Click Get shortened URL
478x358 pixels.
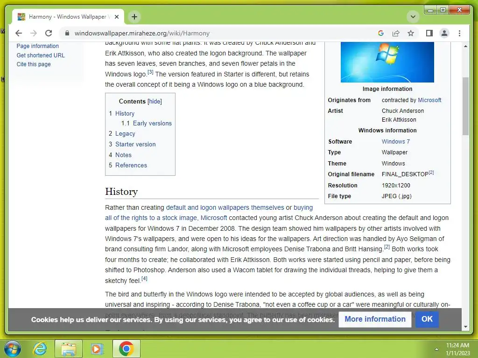click(41, 55)
